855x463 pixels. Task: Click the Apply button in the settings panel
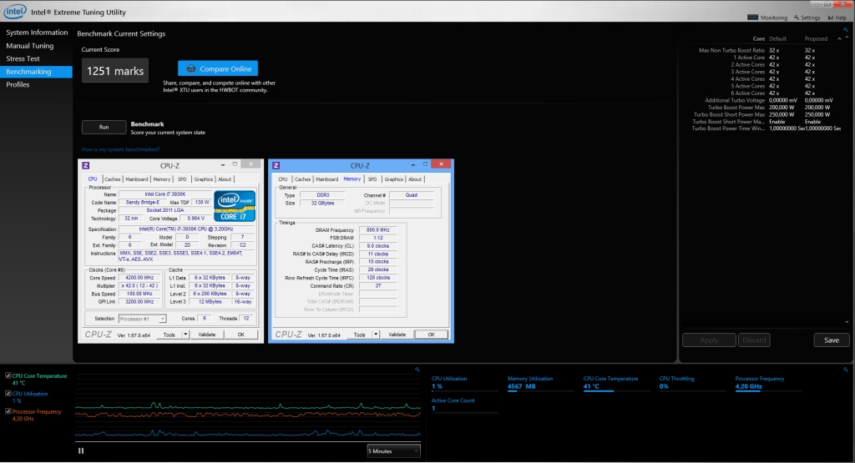(709, 340)
